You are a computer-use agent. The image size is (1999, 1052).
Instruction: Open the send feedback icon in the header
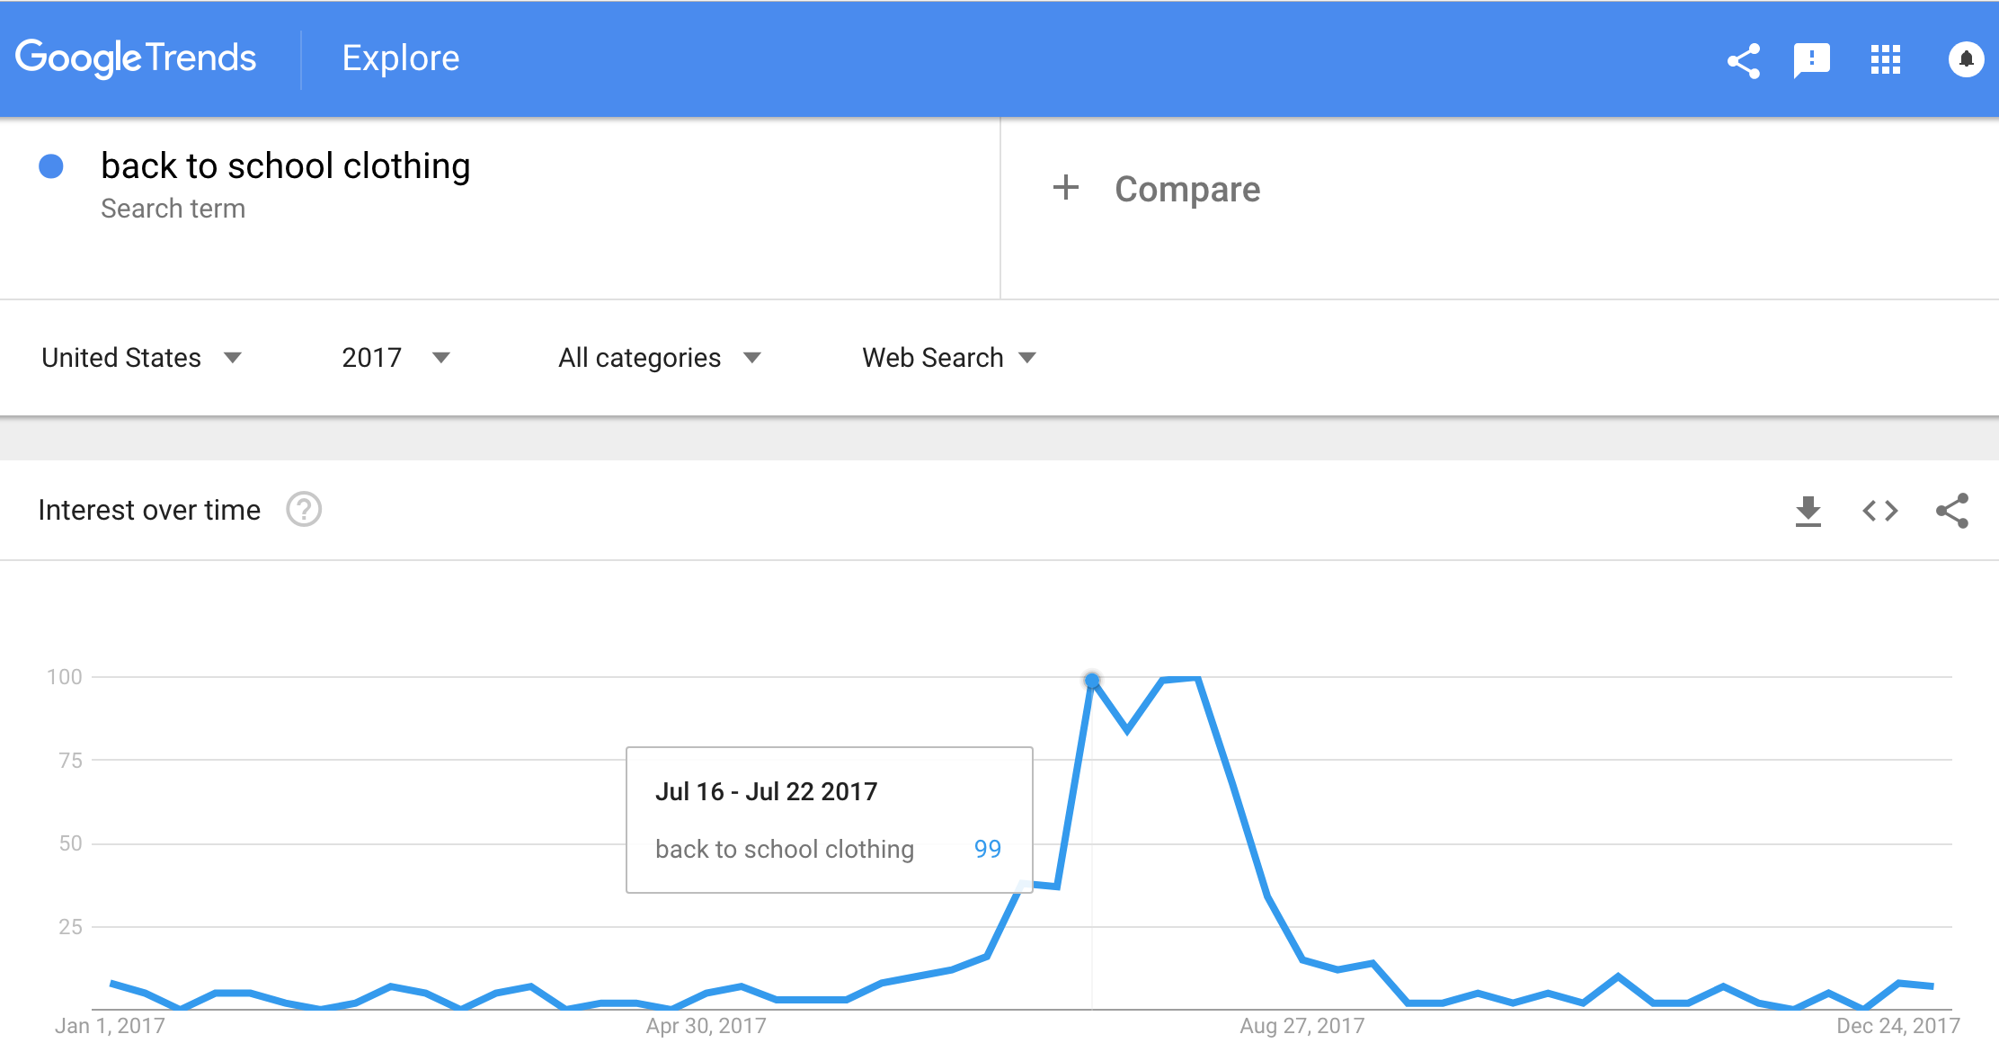pyautogui.click(x=1811, y=61)
